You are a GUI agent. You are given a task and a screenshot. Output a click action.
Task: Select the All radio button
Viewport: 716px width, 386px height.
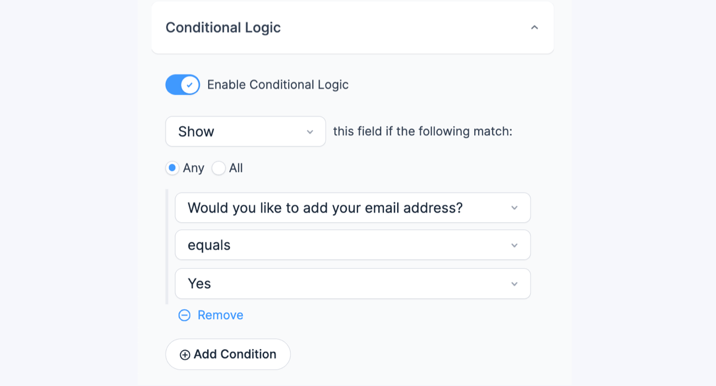(x=219, y=168)
